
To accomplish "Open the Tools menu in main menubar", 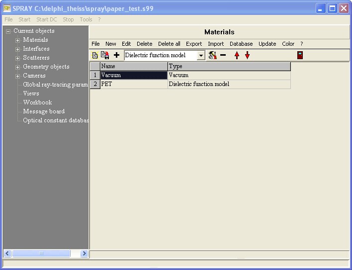I will [x=86, y=19].
